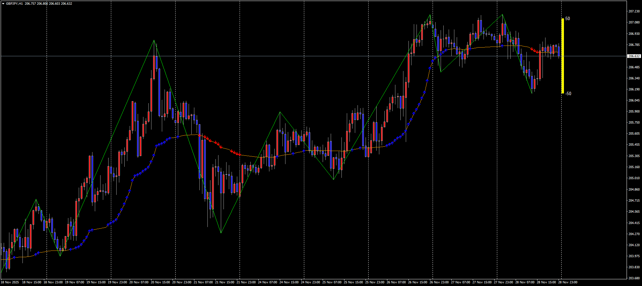Click the 24 Nov 07:00 time label

[x=267, y=282]
